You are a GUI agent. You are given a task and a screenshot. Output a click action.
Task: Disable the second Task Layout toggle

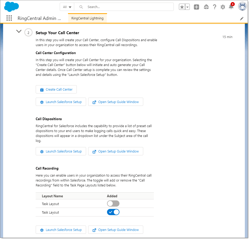coord(113,212)
